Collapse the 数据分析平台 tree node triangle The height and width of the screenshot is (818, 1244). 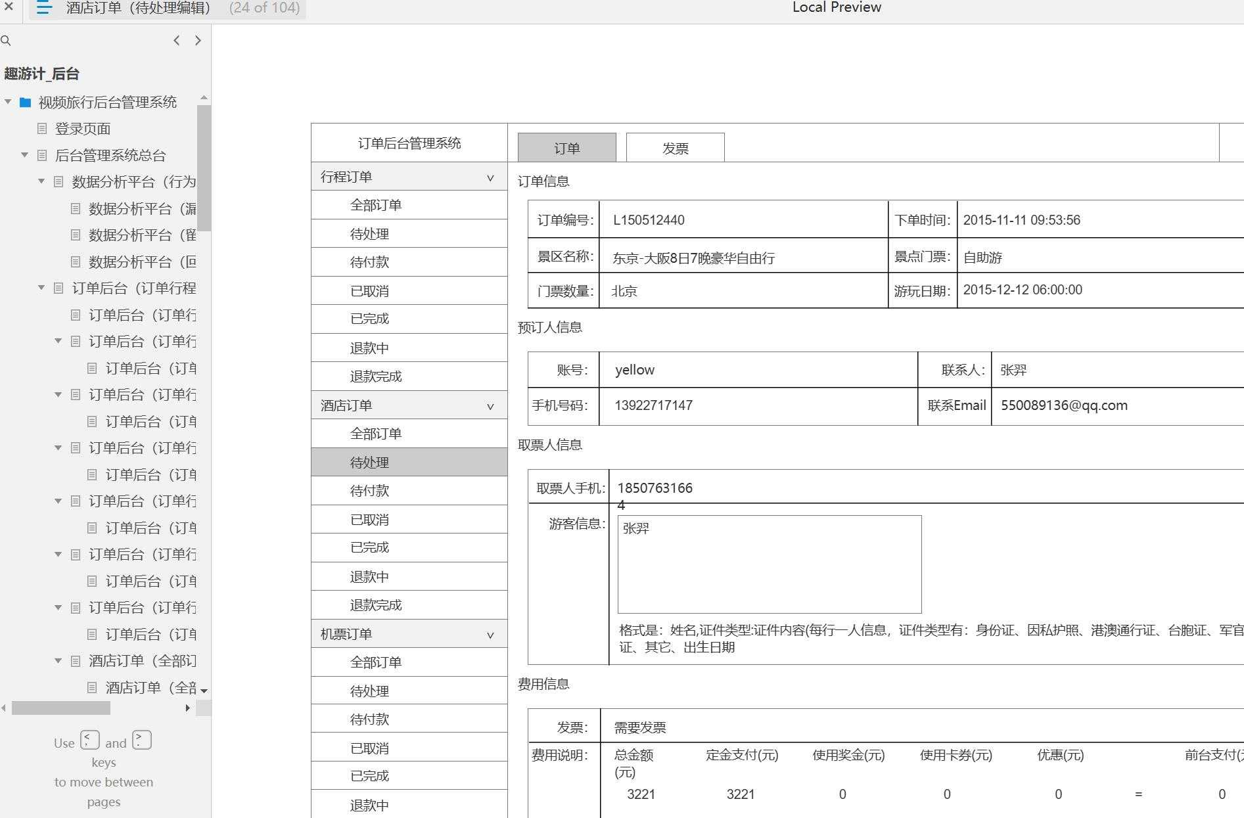click(40, 182)
